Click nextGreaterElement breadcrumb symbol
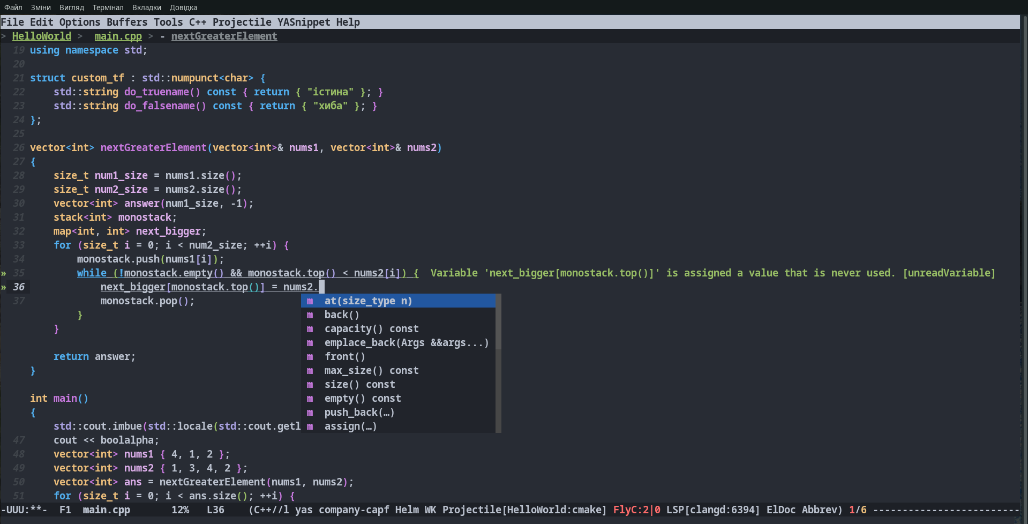 tap(224, 36)
